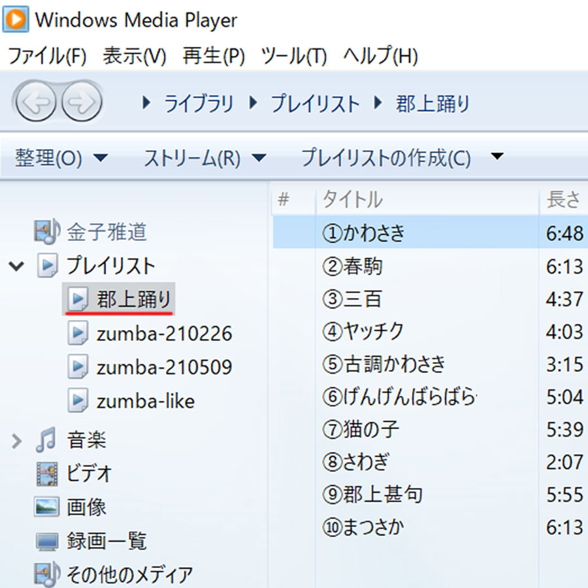Screen dimensions: 588x588
Task: Open the 再生(P) menu
Action: coord(214,56)
